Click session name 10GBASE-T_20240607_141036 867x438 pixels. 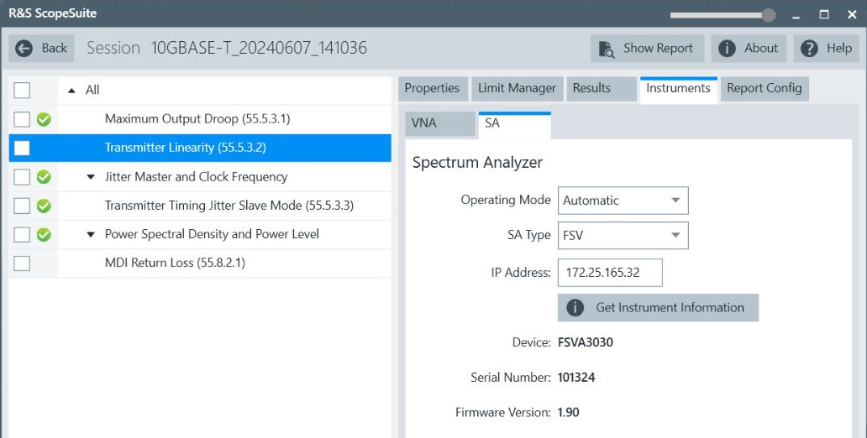click(259, 48)
